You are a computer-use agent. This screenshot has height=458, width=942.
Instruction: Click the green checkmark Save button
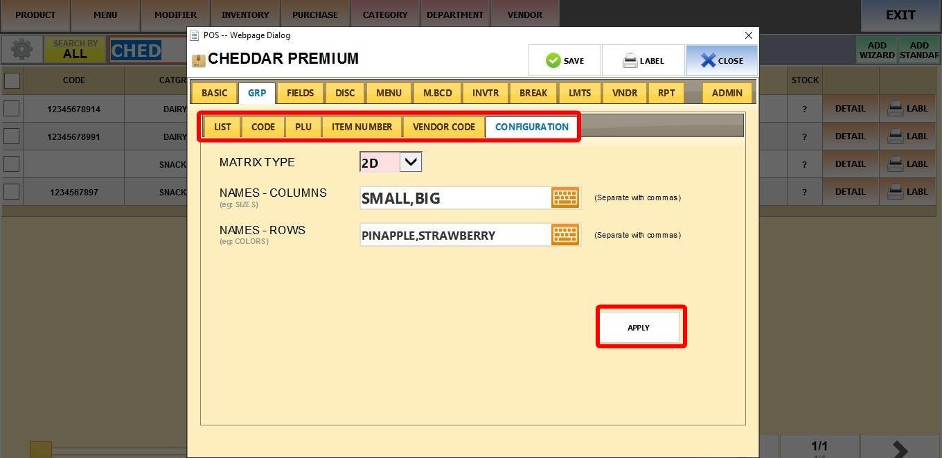coord(565,60)
